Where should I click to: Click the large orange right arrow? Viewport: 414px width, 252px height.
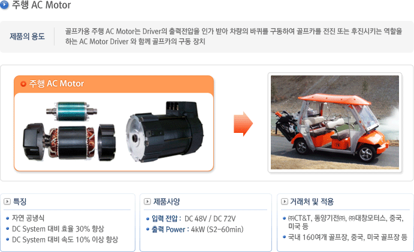pos(243,124)
